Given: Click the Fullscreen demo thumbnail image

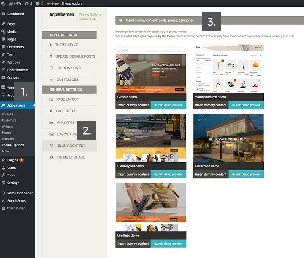Looking at the screenshot, I should click(x=228, y=138).
